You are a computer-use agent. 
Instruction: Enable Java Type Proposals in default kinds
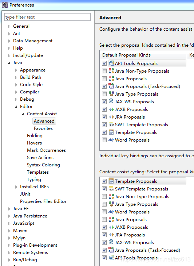click(x=104, y=94)
